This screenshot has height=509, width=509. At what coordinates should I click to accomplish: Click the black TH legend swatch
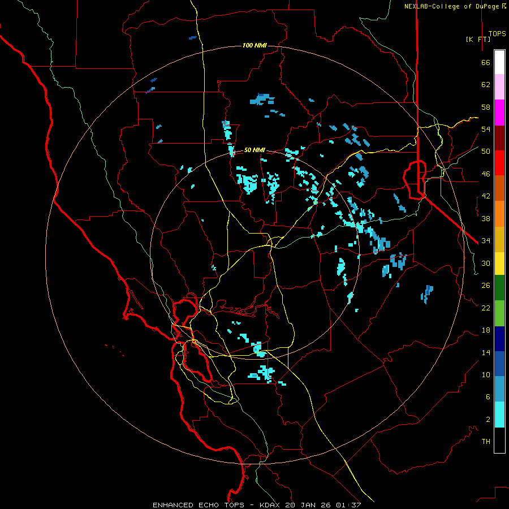point(499,440)
